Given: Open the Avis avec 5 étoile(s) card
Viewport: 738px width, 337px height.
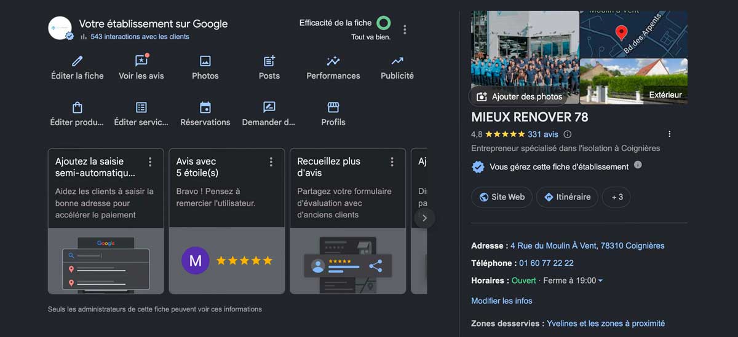Looking at the screenshot, I should [227, 221].
